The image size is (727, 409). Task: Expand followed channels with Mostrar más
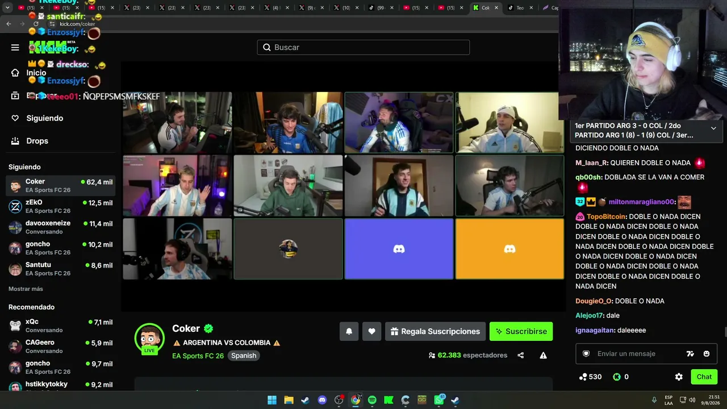(26, 289)
